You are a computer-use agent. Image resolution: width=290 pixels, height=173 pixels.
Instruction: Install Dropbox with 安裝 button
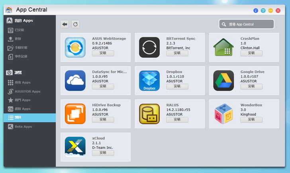(x=177, y=86)
